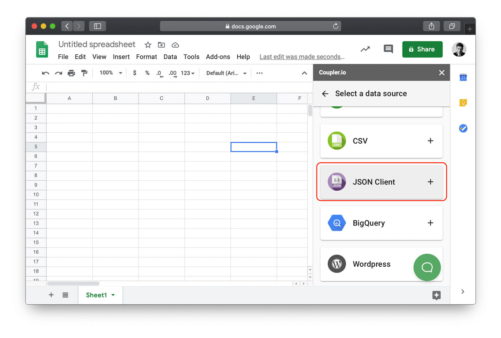Collapse the toolbar with up chevron
The image size is (501, 338).
304,73
